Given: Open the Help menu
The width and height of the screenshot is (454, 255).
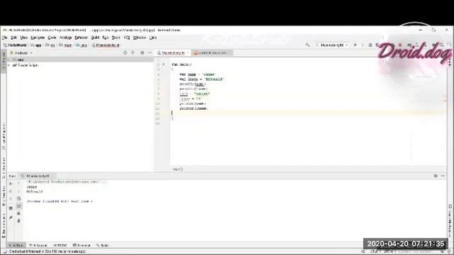Looking at the screenshot, I should 153,38.
